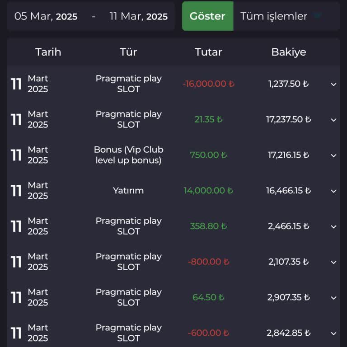Screen dimensions: 347x347
Task: Expand the 64.50 transaction row chevron
Action: (333, 298)
